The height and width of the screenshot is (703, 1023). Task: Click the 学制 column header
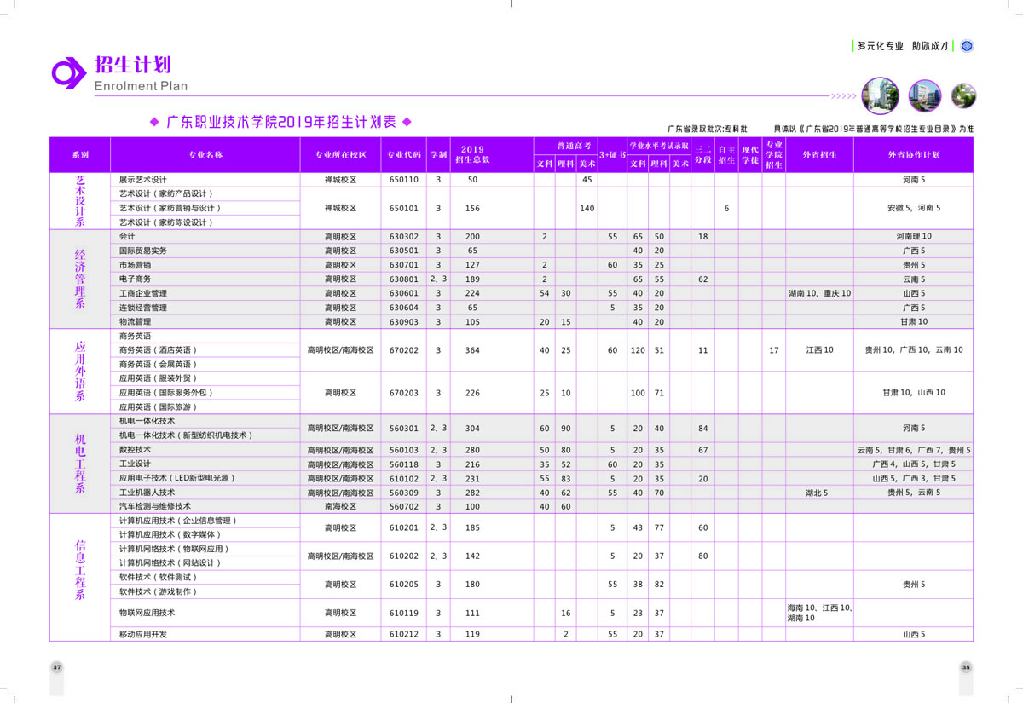pos(438,155)
